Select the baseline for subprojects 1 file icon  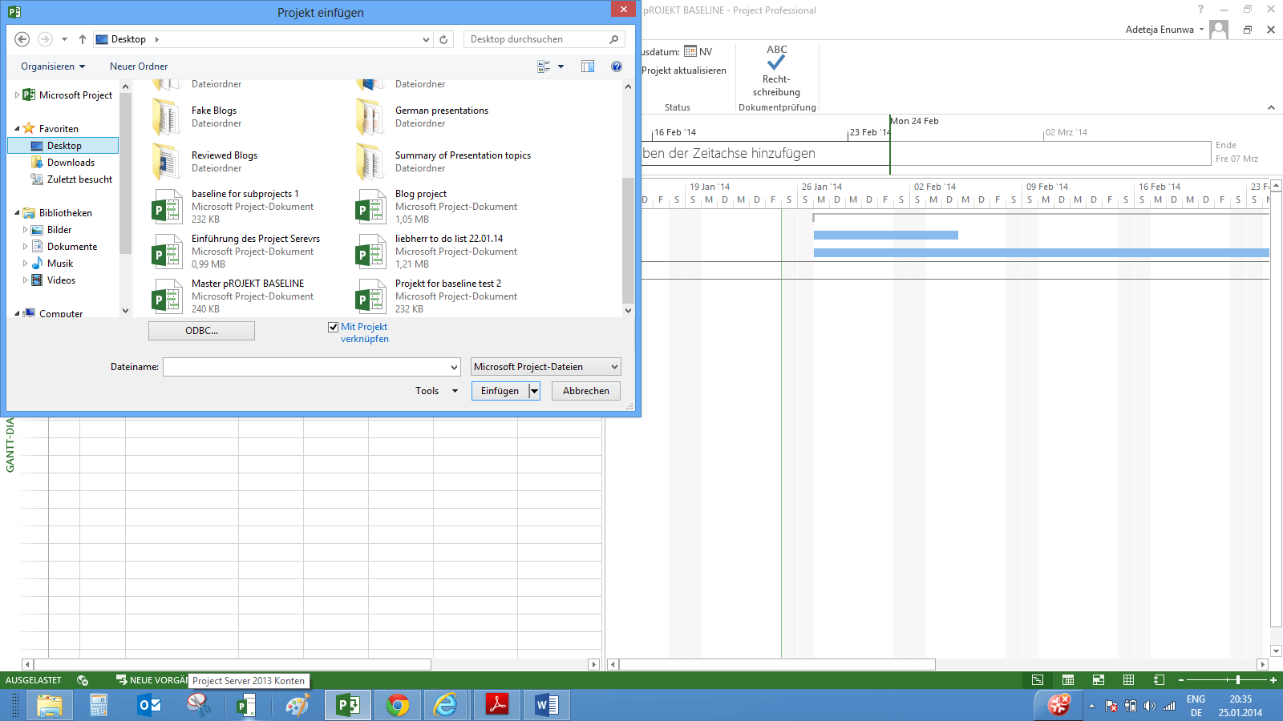click(x=167, y=207)
